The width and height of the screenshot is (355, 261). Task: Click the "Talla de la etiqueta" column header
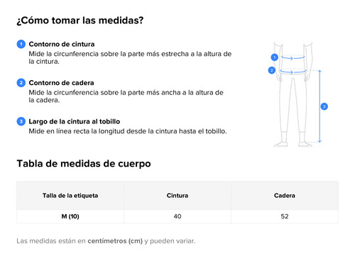pos(70,196)
